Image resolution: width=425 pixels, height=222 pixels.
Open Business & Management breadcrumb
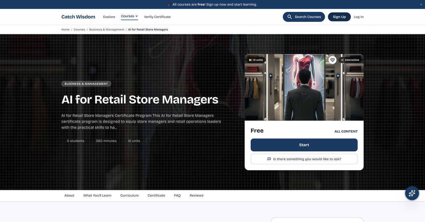107,29
